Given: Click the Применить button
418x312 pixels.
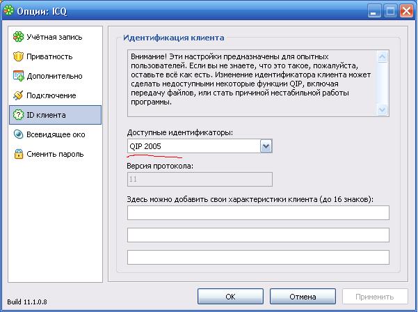Looking at the screenshot, I should pos(375,297).
